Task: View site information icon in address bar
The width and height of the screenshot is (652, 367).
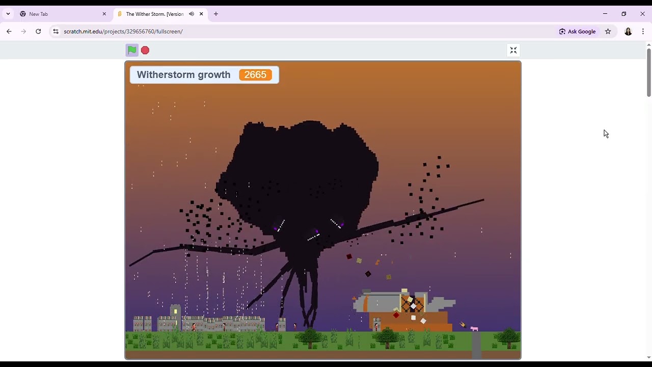Action: point(56,32)
